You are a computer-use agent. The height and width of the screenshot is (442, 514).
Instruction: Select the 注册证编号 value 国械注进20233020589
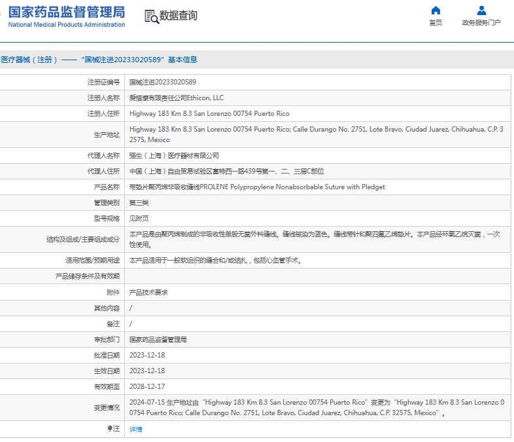(x=163, y=82)
